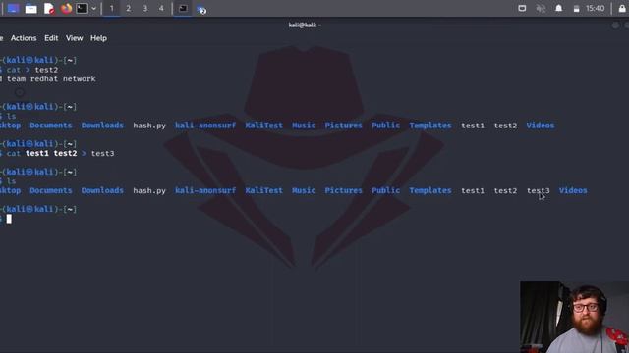Launch the text editor panel icon
The image size is (629, 353).
click(x=49, y=9)
